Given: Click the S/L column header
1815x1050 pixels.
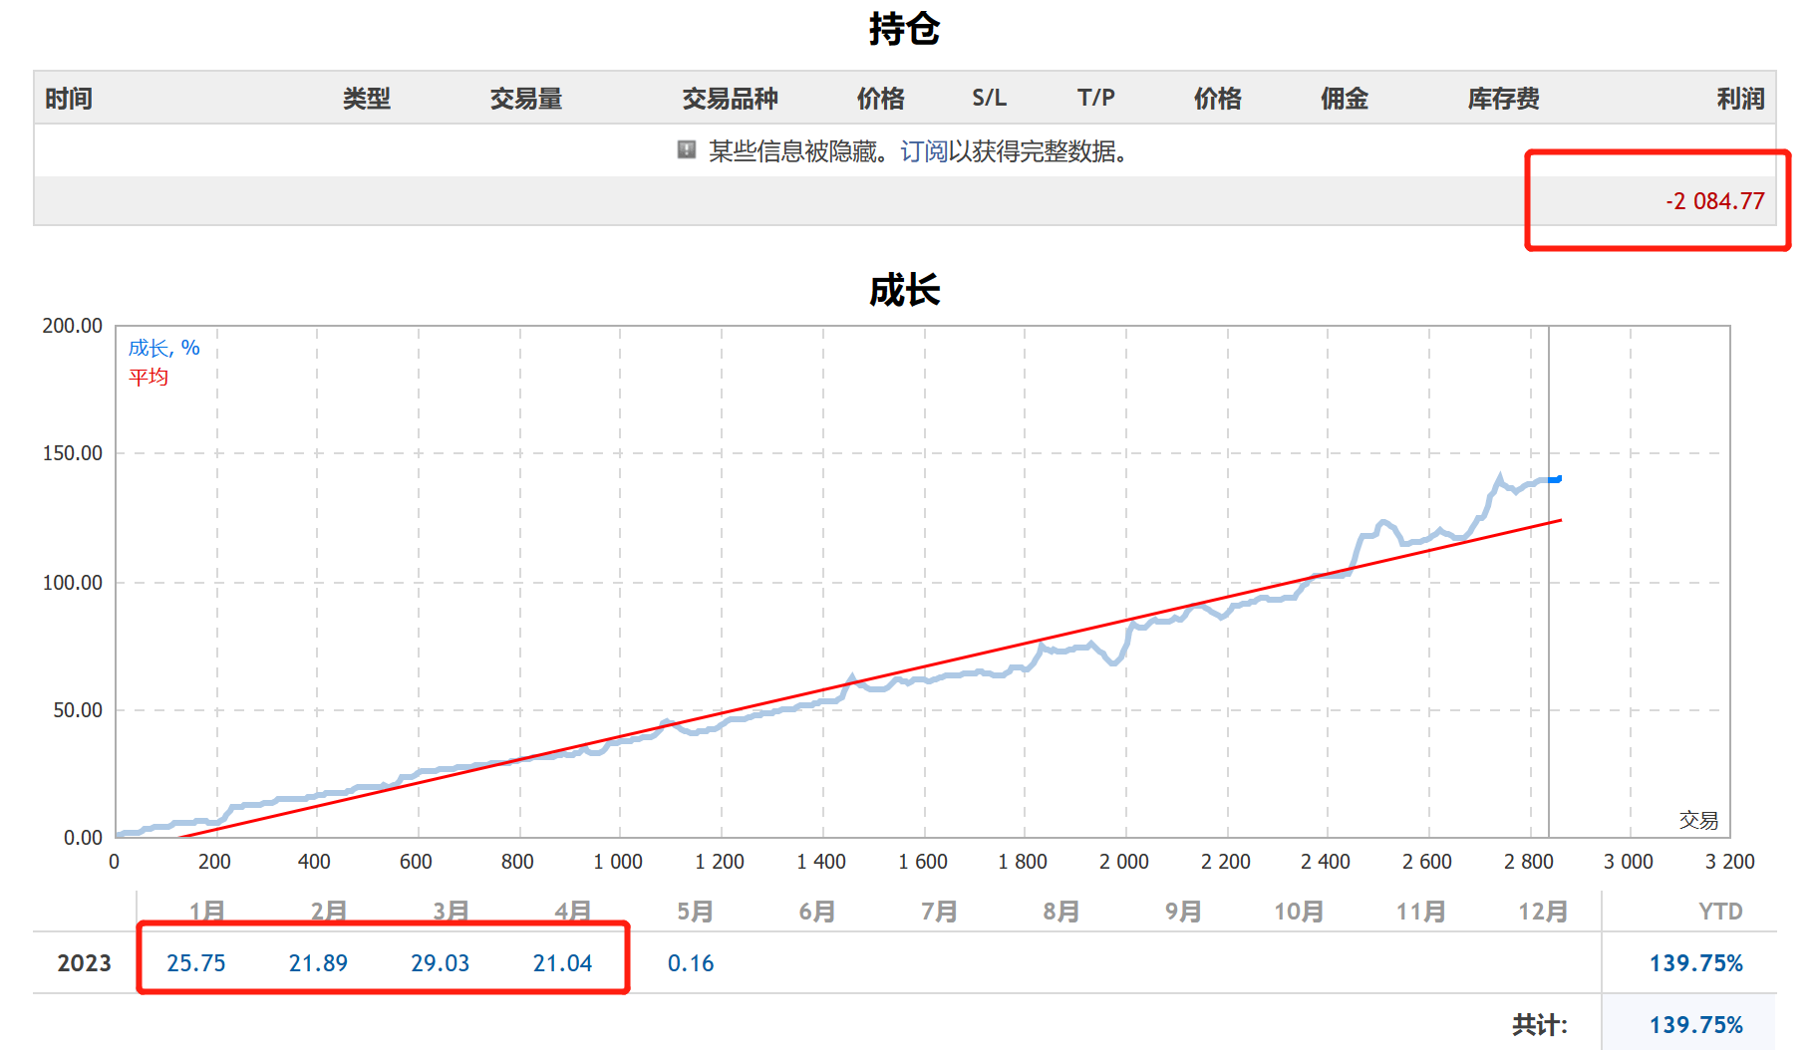Looking at the screenshot, I should point(989,98).
